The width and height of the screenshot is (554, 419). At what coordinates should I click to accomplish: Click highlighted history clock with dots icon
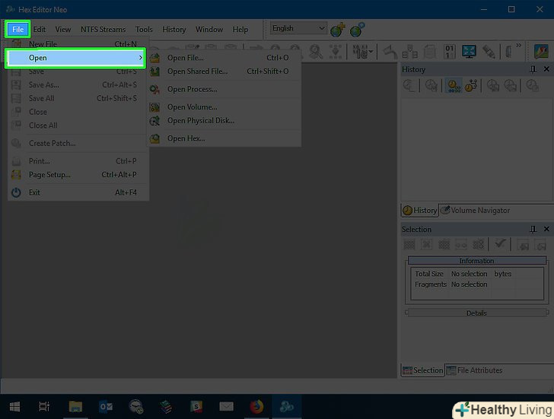coord(454,85)
